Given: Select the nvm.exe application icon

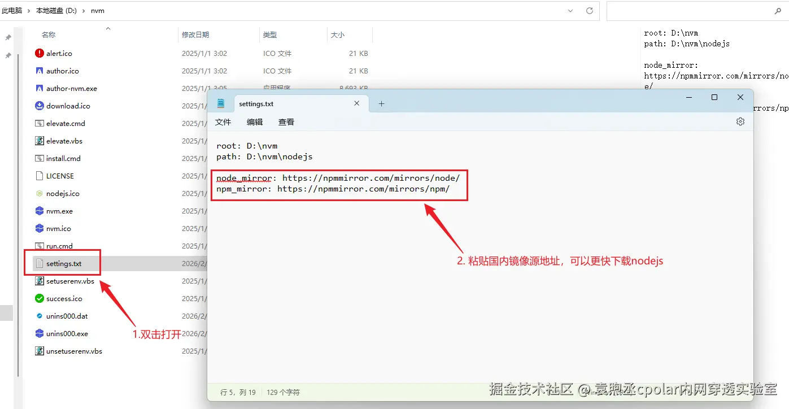Looking at the screenshot, I should 39,211.
